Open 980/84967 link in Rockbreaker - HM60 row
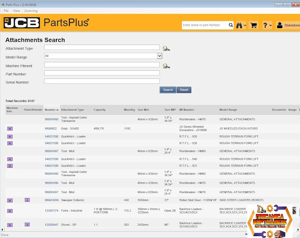Image resolution: width=300 pixels, height=238 pixels. pos(52,151)
